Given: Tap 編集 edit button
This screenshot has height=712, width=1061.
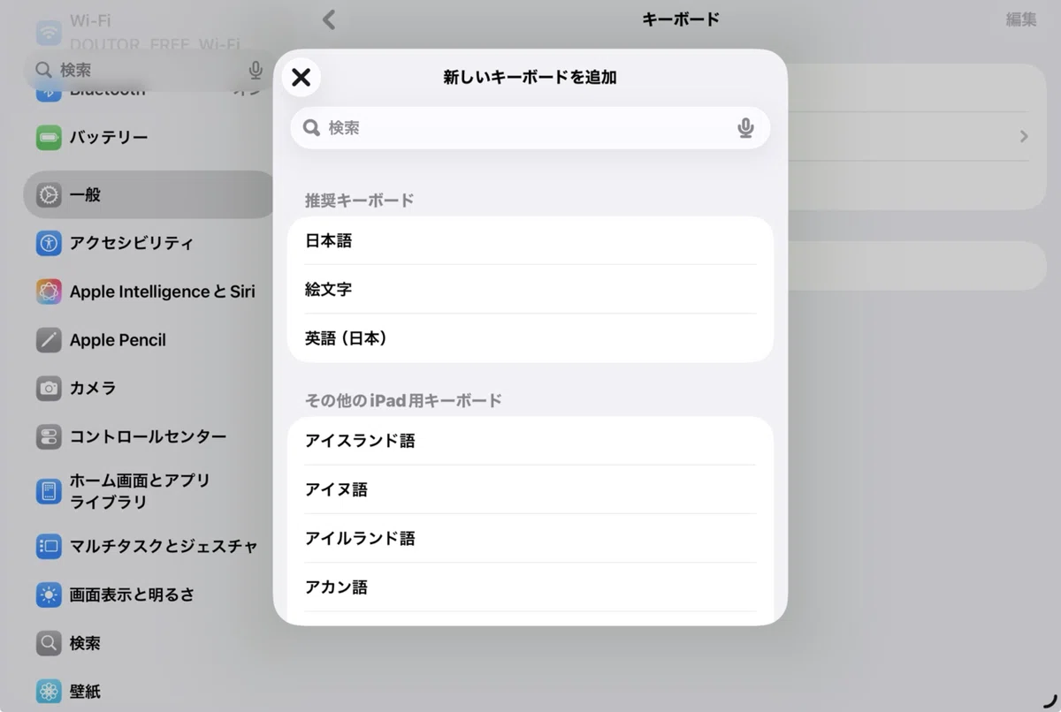Looking at the screenshot, I should tap(1020, 19).
